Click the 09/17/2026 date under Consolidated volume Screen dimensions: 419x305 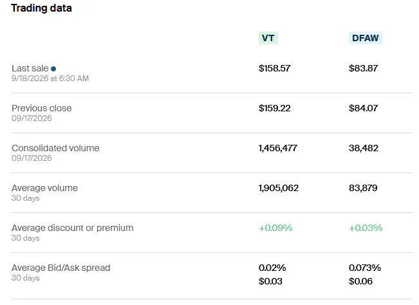pos(32,158)
